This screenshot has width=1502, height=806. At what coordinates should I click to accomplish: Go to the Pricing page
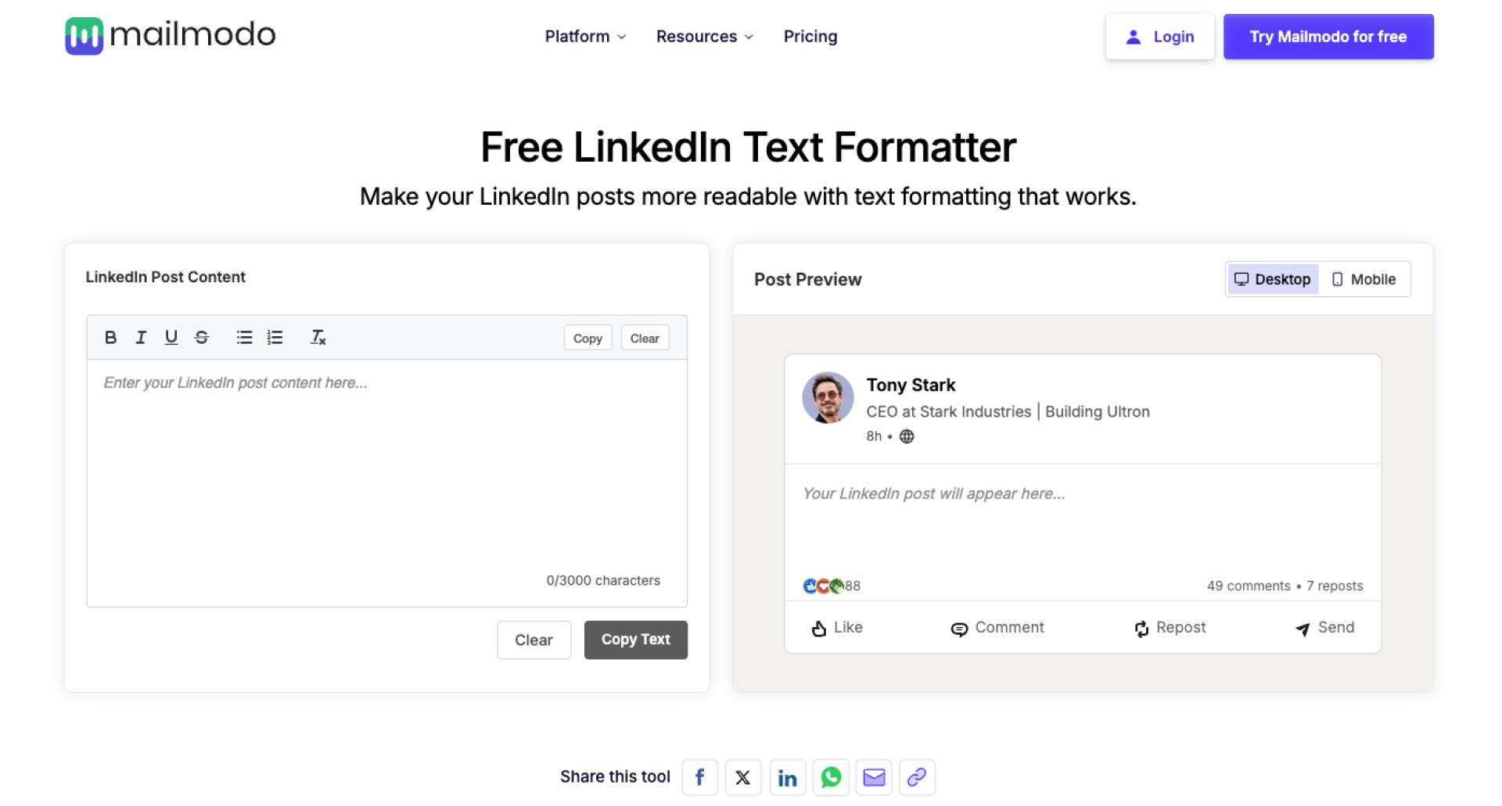(x=810, y=37)
